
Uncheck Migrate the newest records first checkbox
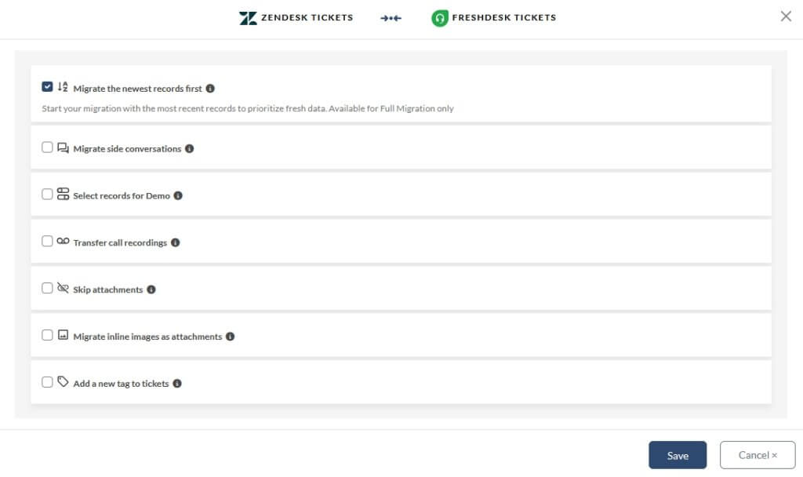(47, 86)
